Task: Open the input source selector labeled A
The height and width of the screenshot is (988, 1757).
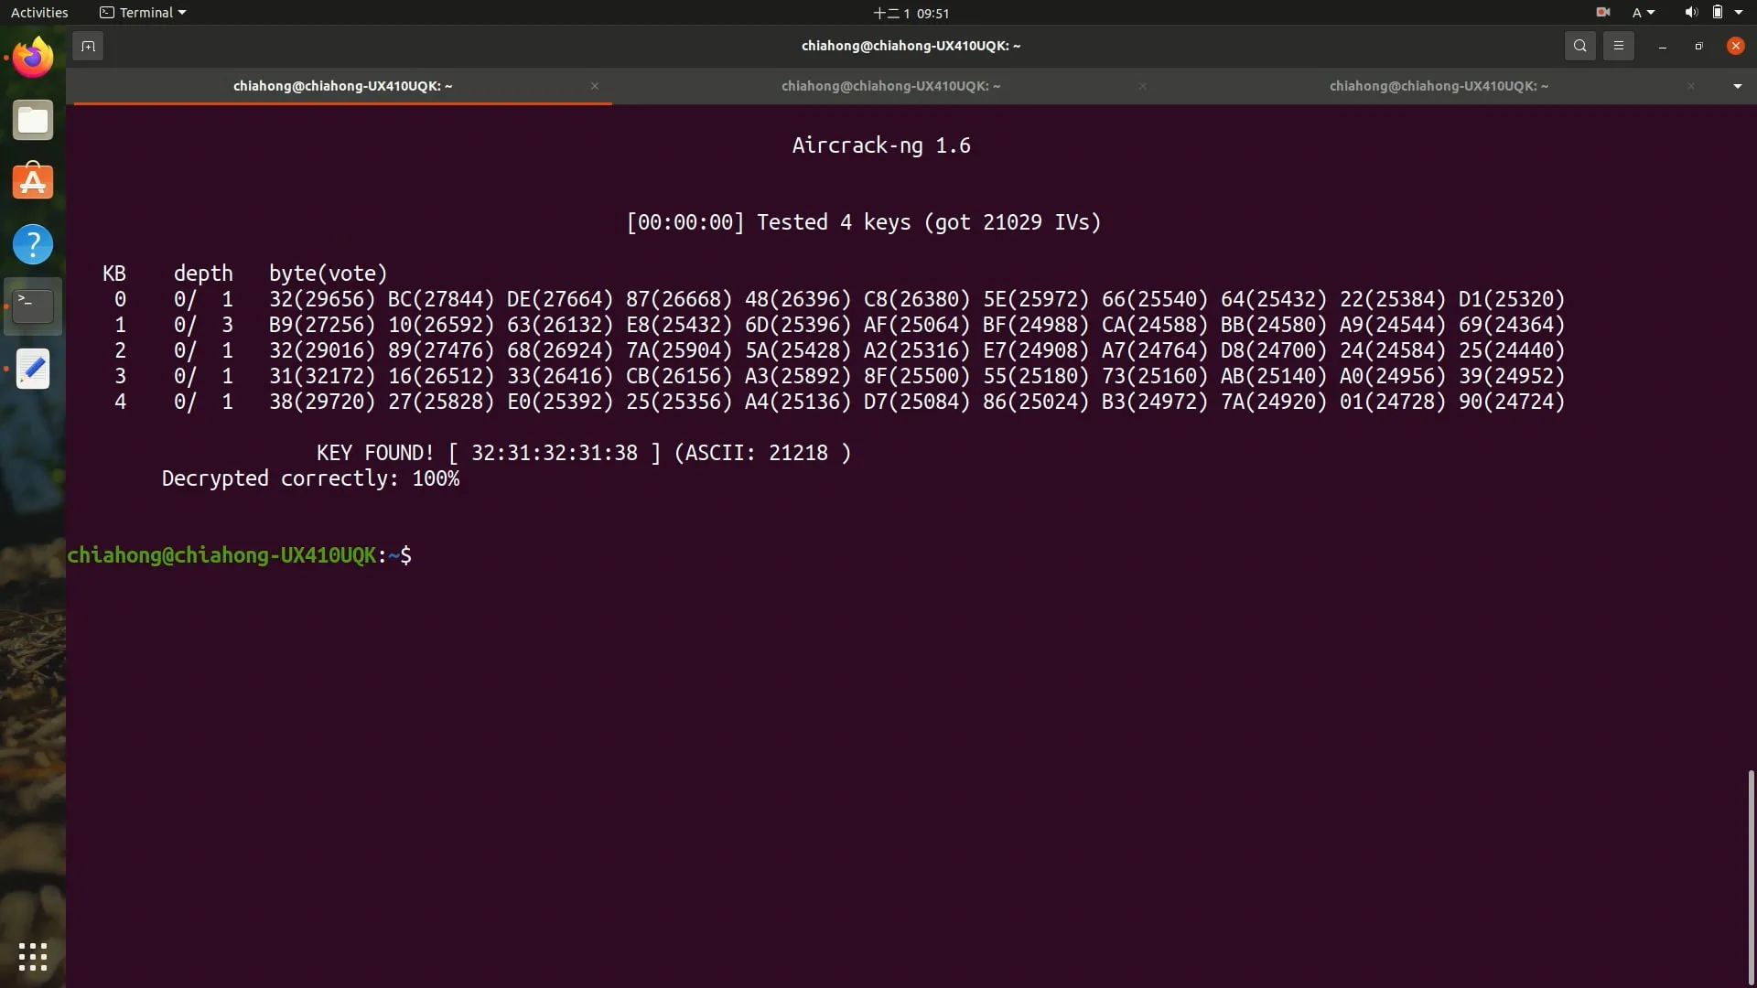Action: tap(1641, 12)
